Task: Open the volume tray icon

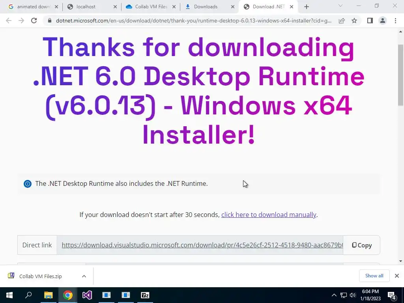Action: coord(353,295)
